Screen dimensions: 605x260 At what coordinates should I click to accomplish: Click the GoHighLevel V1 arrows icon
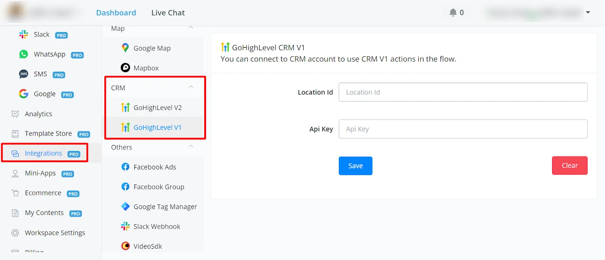click(x=125, y=127)
